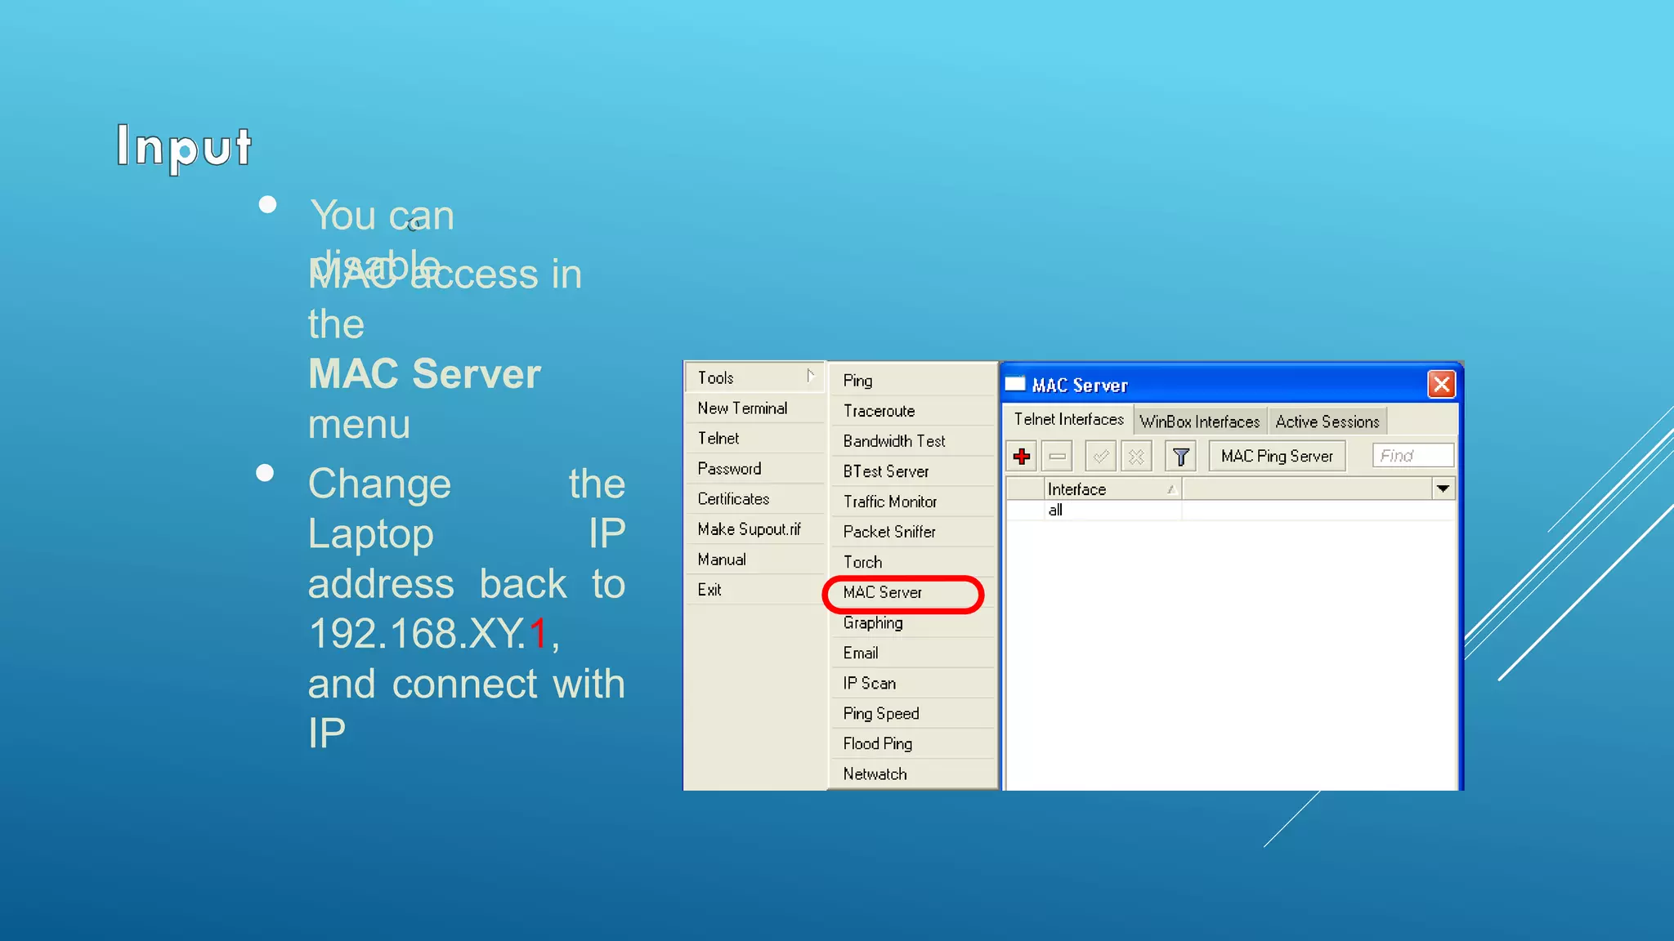Sort by the Interface column header
1674x941 pixels.
pos(1113,488)
